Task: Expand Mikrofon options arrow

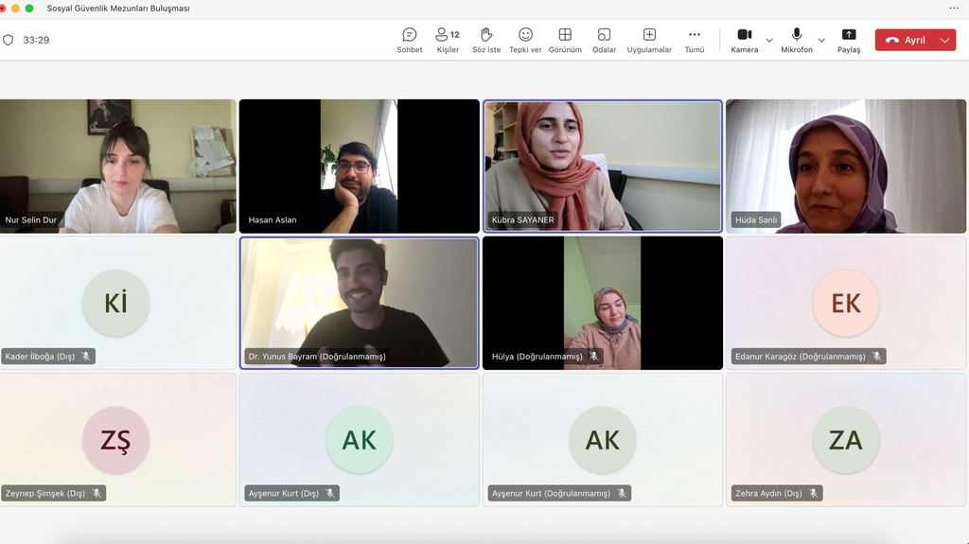Action: [x=821, y=40]
